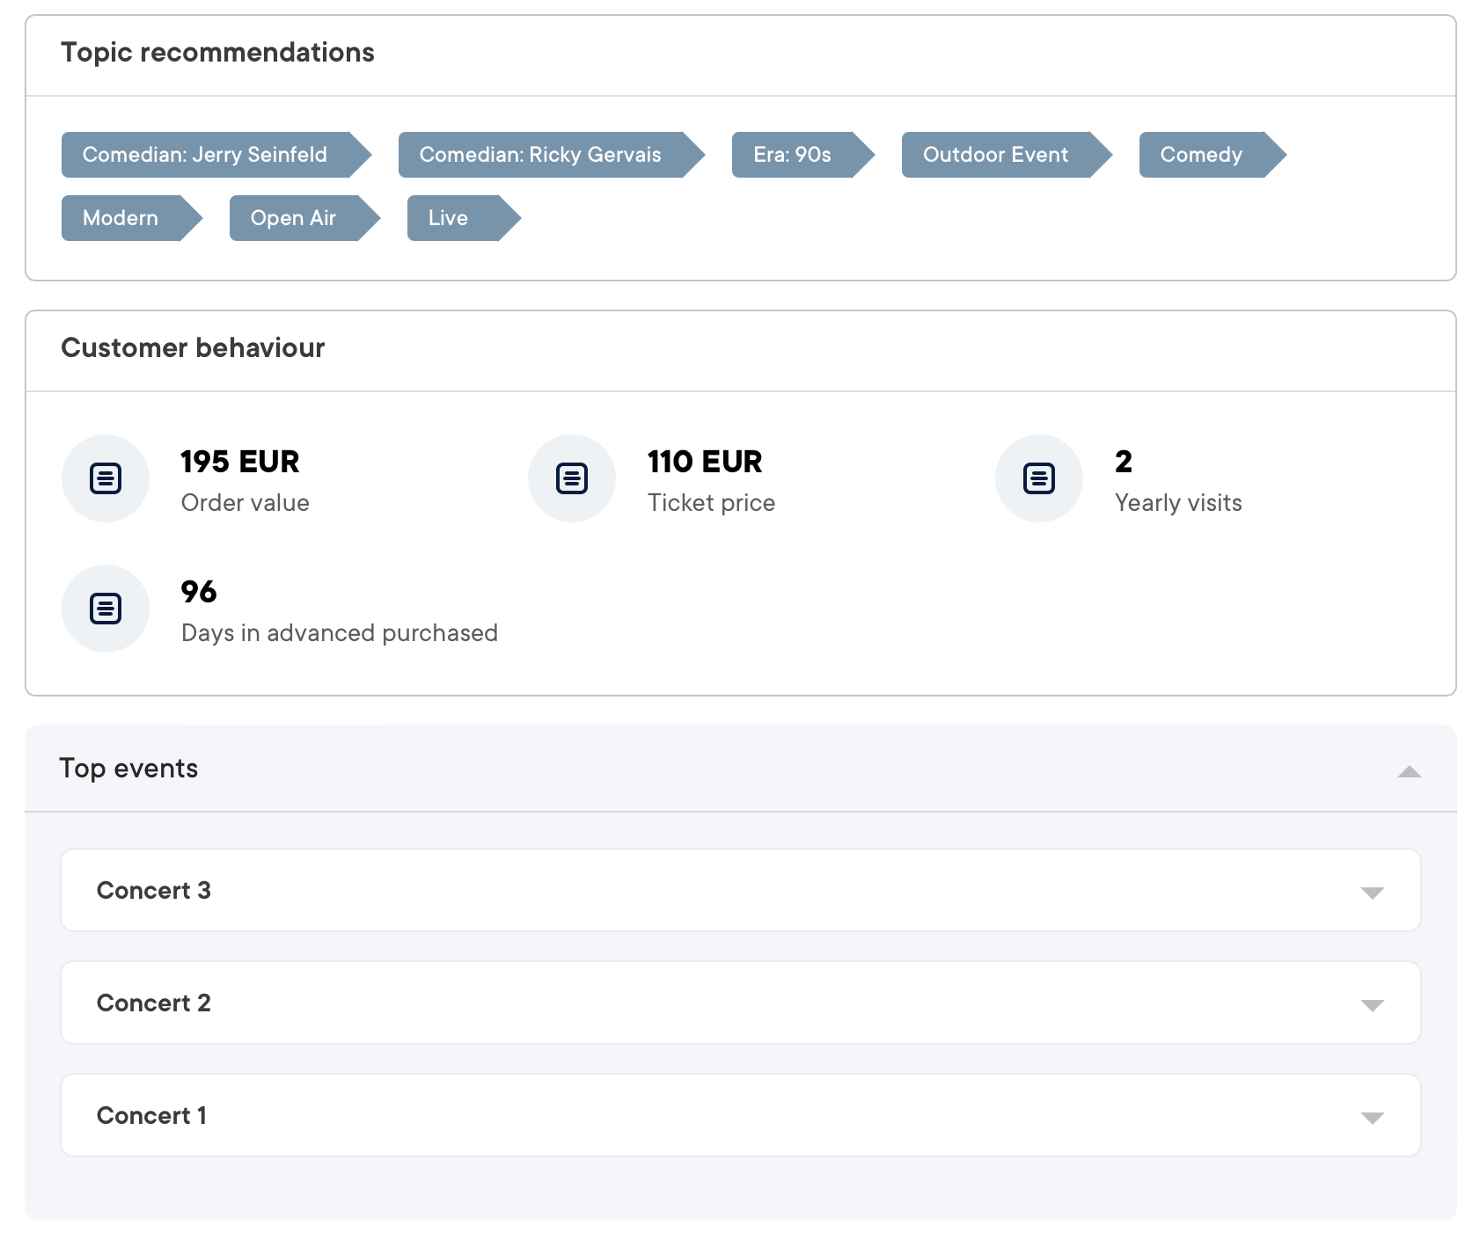Viewport: 1480px width, 1240px height.
Task: Click the Yearly visits stat icon
Action: (1038, 478)
